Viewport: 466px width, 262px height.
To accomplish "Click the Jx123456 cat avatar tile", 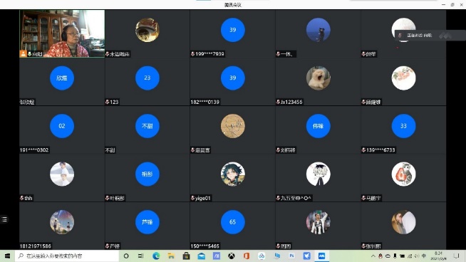I will pos(318,82).
